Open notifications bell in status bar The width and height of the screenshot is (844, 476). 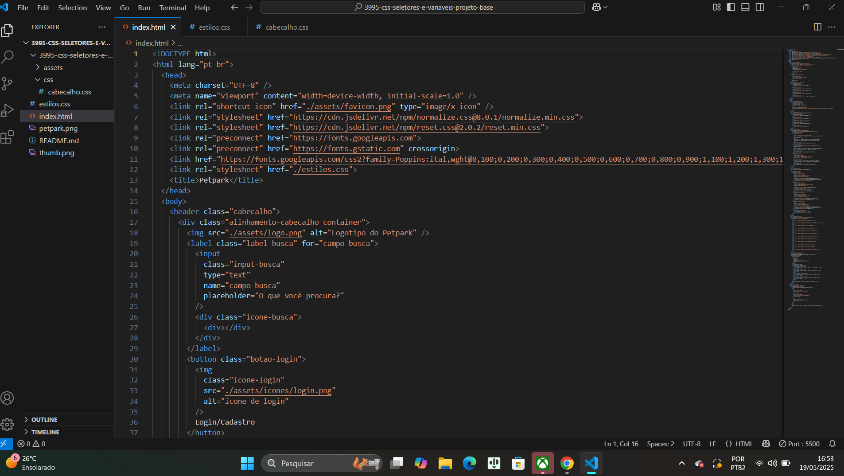pyautogui.click(x=832, y=444)
